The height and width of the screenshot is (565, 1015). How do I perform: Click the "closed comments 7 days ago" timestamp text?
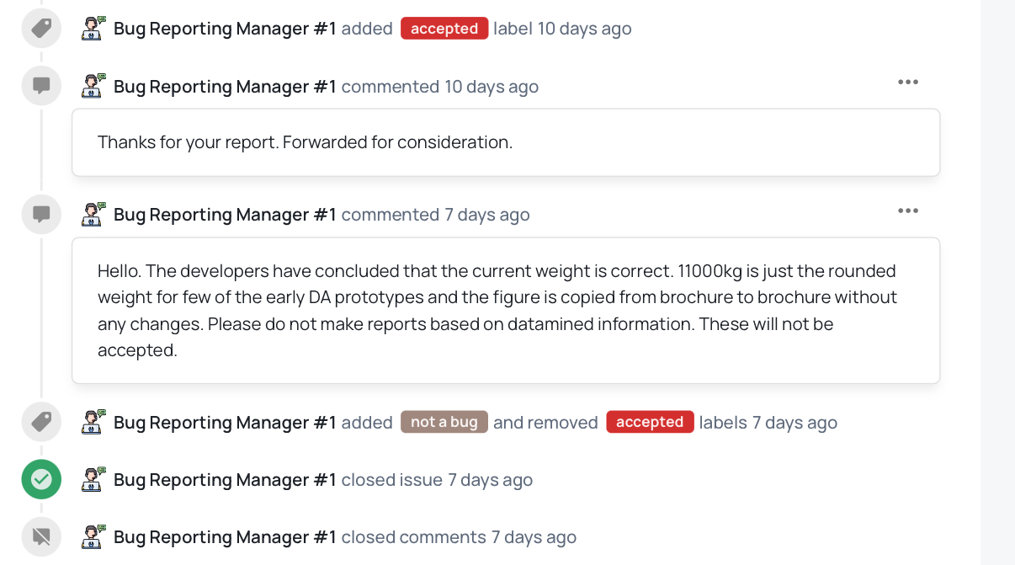[x=534, y=537]
